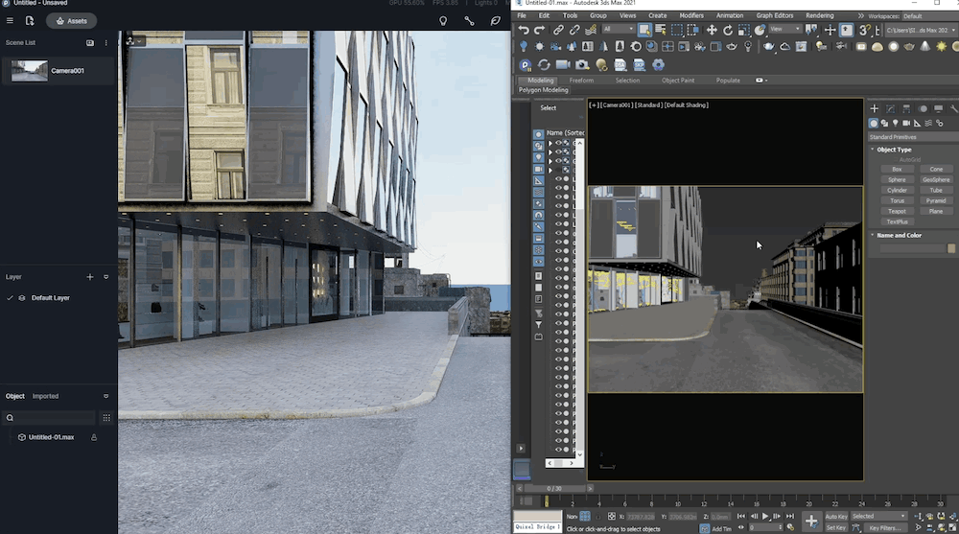
Task: Open the Hierarchy tab in Command Panel
Action: [906, 109]
